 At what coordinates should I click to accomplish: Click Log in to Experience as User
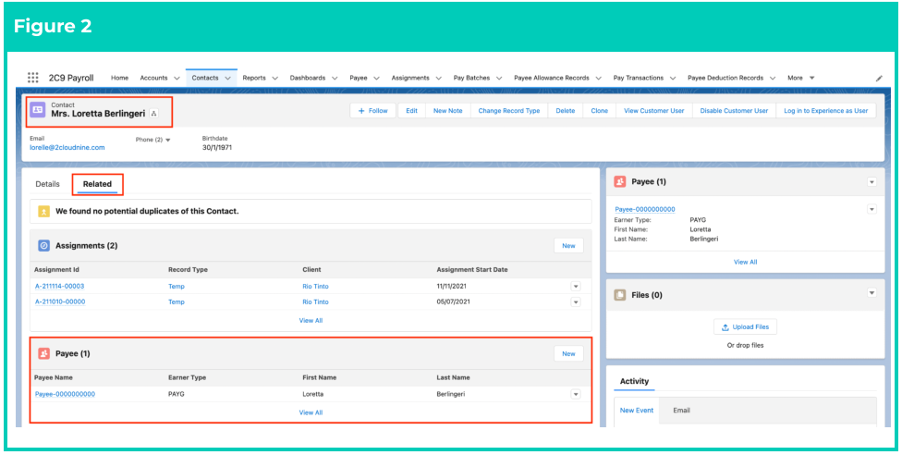point(826,111)
